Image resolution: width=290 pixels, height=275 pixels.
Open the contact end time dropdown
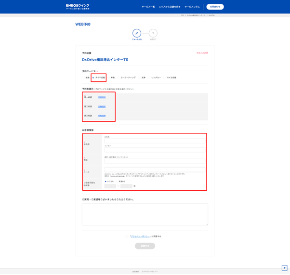click(x=126, y=186)
